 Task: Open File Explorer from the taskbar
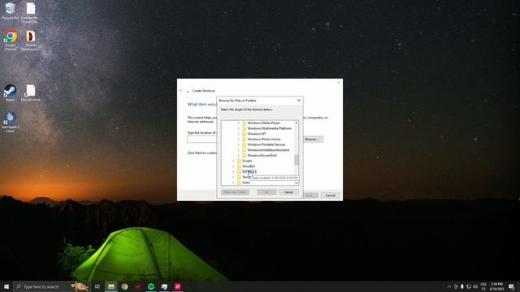point(111,286)
